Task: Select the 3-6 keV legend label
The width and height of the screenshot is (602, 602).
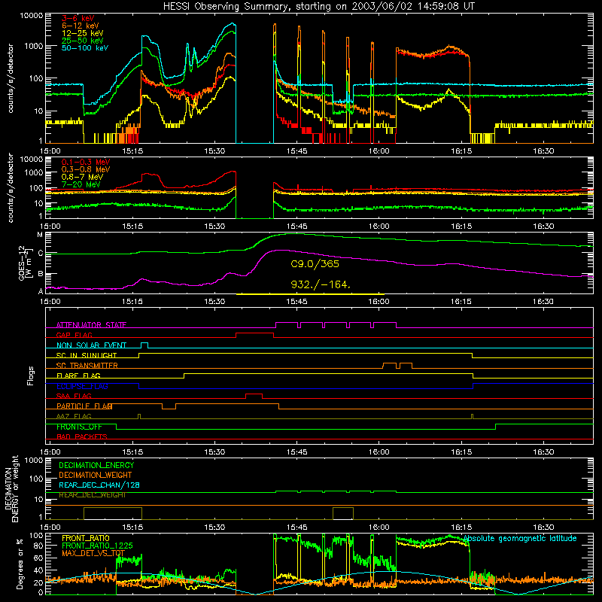Action: (78, 18)
